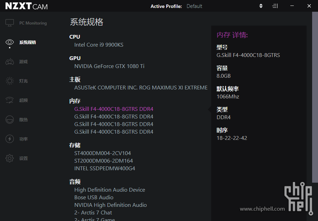The image size is (318, 221).
Task: Click the 1066Mhz default frequency value
Action: [x=228, y=97]
